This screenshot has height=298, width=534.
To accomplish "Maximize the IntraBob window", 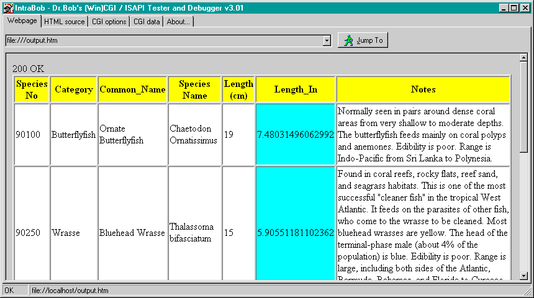I will click(514, 7).
